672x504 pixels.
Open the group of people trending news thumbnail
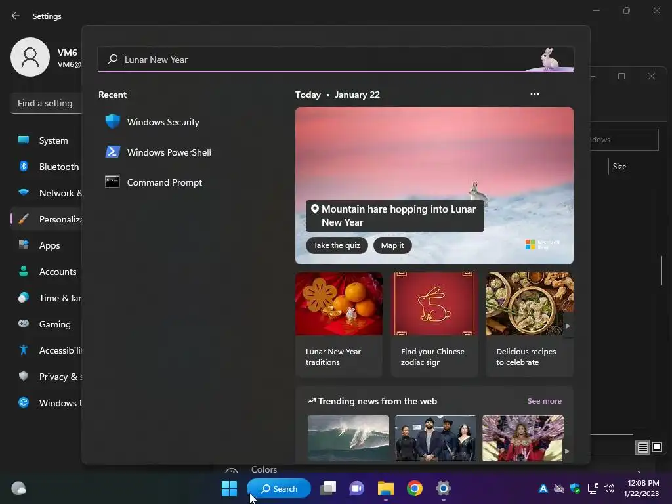(436, 438)
